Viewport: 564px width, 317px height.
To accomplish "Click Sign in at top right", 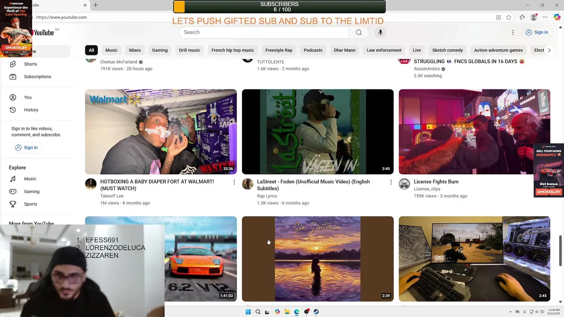I will pos(537,32).
